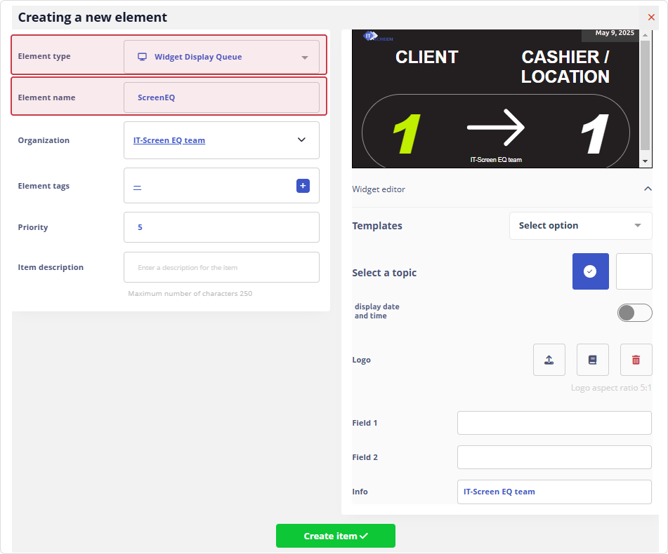Click the IT-Screen EQ team organization link
The image size is (668, 554).
pos(169,140)
